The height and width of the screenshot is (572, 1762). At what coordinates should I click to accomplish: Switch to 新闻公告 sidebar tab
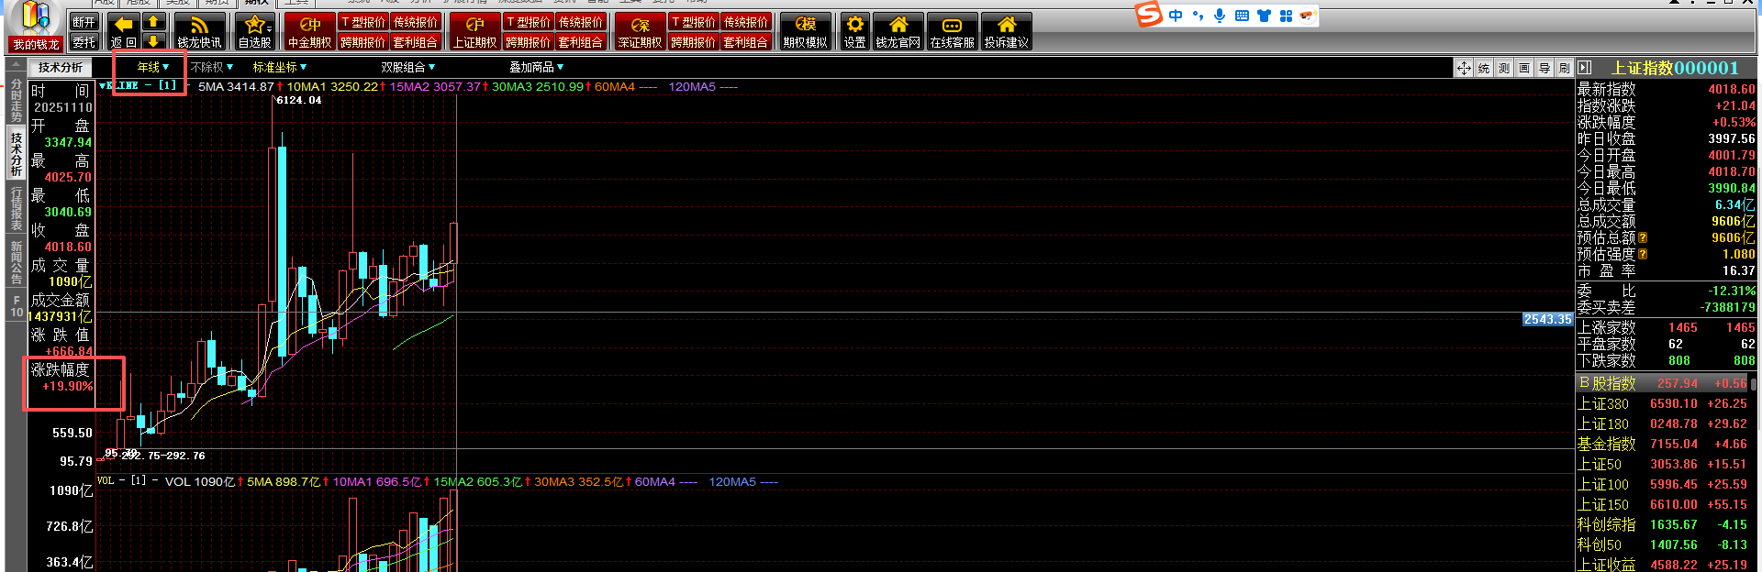[17, 262]
